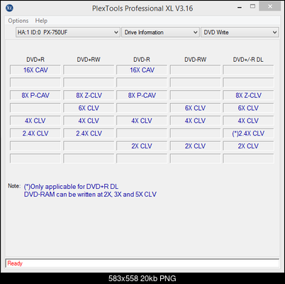Click the DVD+/-R DL column header
Screen dimensions: 285x284
coord(248,60)
